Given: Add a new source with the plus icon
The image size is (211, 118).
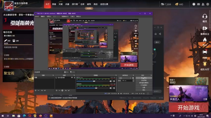Looking at the screenshot, I should tap(56, 90).
